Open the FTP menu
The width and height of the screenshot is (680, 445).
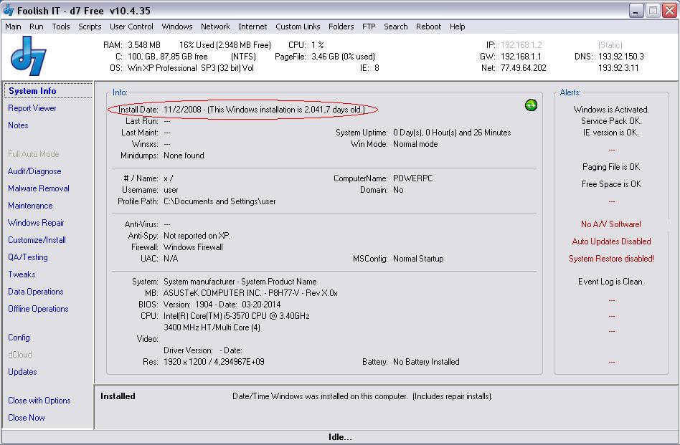click(x=369, y=27)
